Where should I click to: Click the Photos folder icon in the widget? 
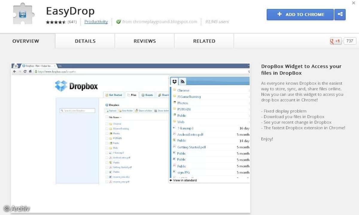(174, 102)
